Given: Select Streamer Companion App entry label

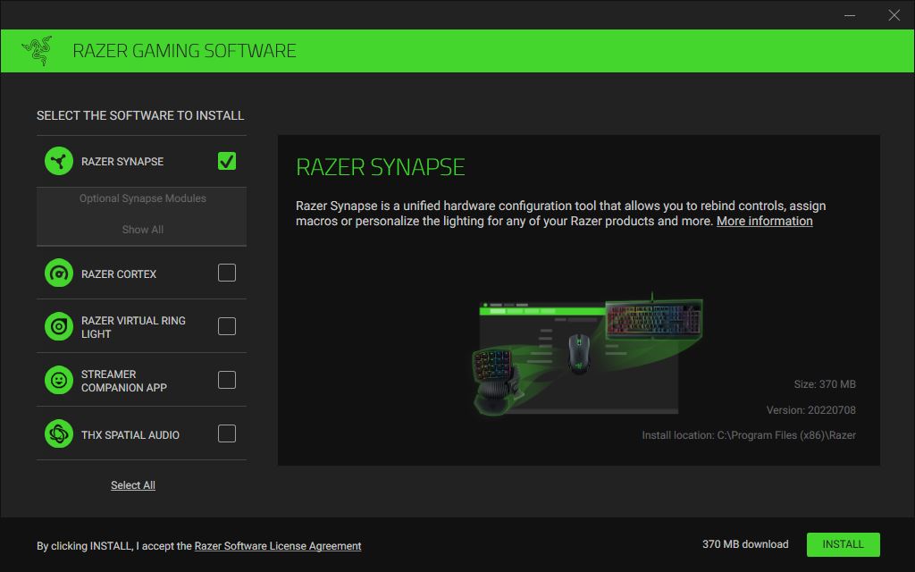Looking at the screenshot, I should [123, 381].
